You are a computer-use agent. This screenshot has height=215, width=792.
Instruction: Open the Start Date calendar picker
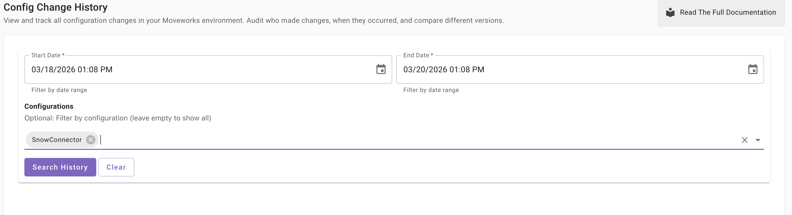[381, 69]
